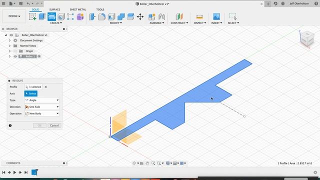
Task: Jump to timeline end
Action: [x=26, y=172]
